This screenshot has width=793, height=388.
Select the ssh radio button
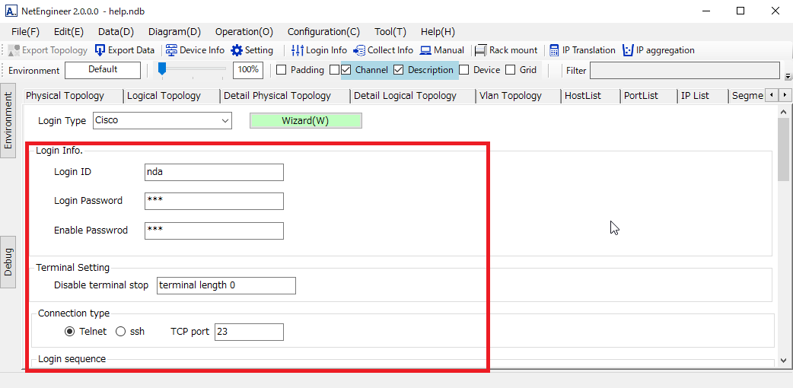coord(121,332)
